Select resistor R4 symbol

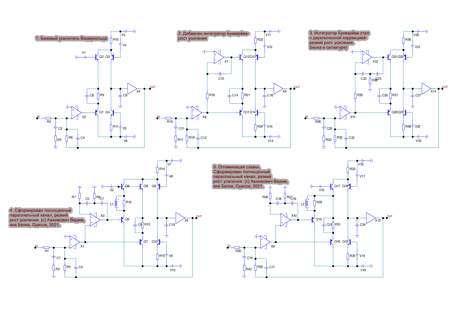[x=56, y=139]
